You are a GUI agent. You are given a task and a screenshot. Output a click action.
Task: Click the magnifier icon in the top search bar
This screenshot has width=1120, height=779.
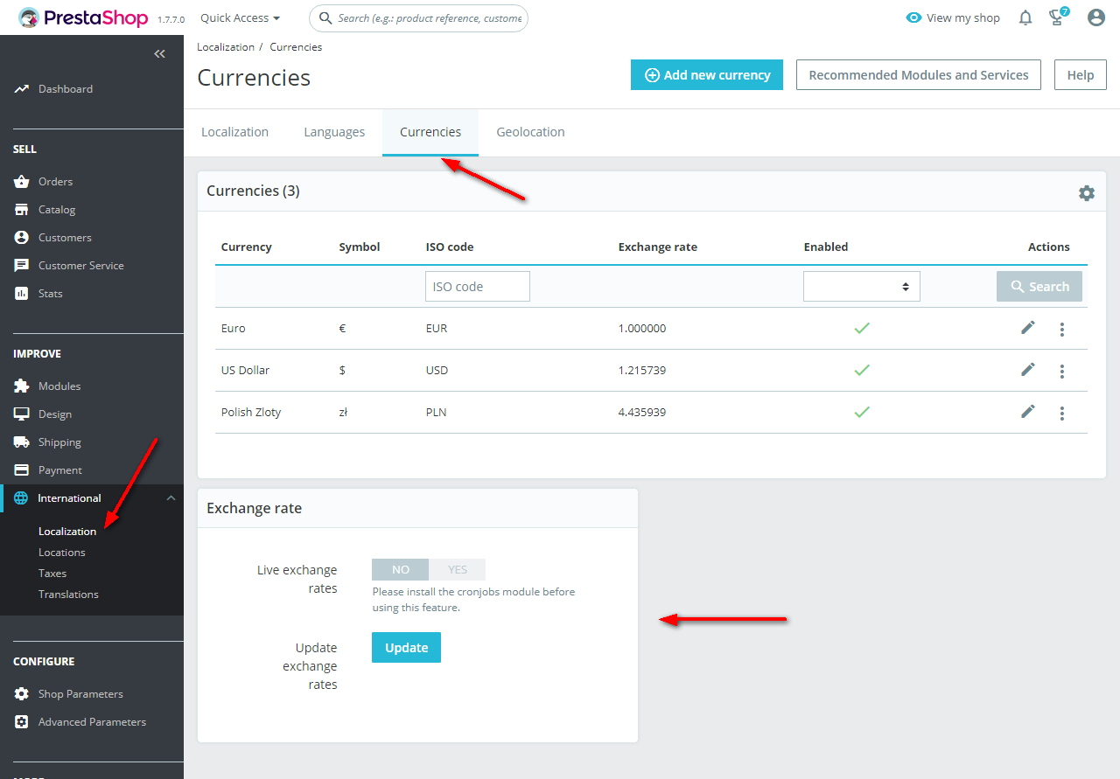tap(325, 17)
